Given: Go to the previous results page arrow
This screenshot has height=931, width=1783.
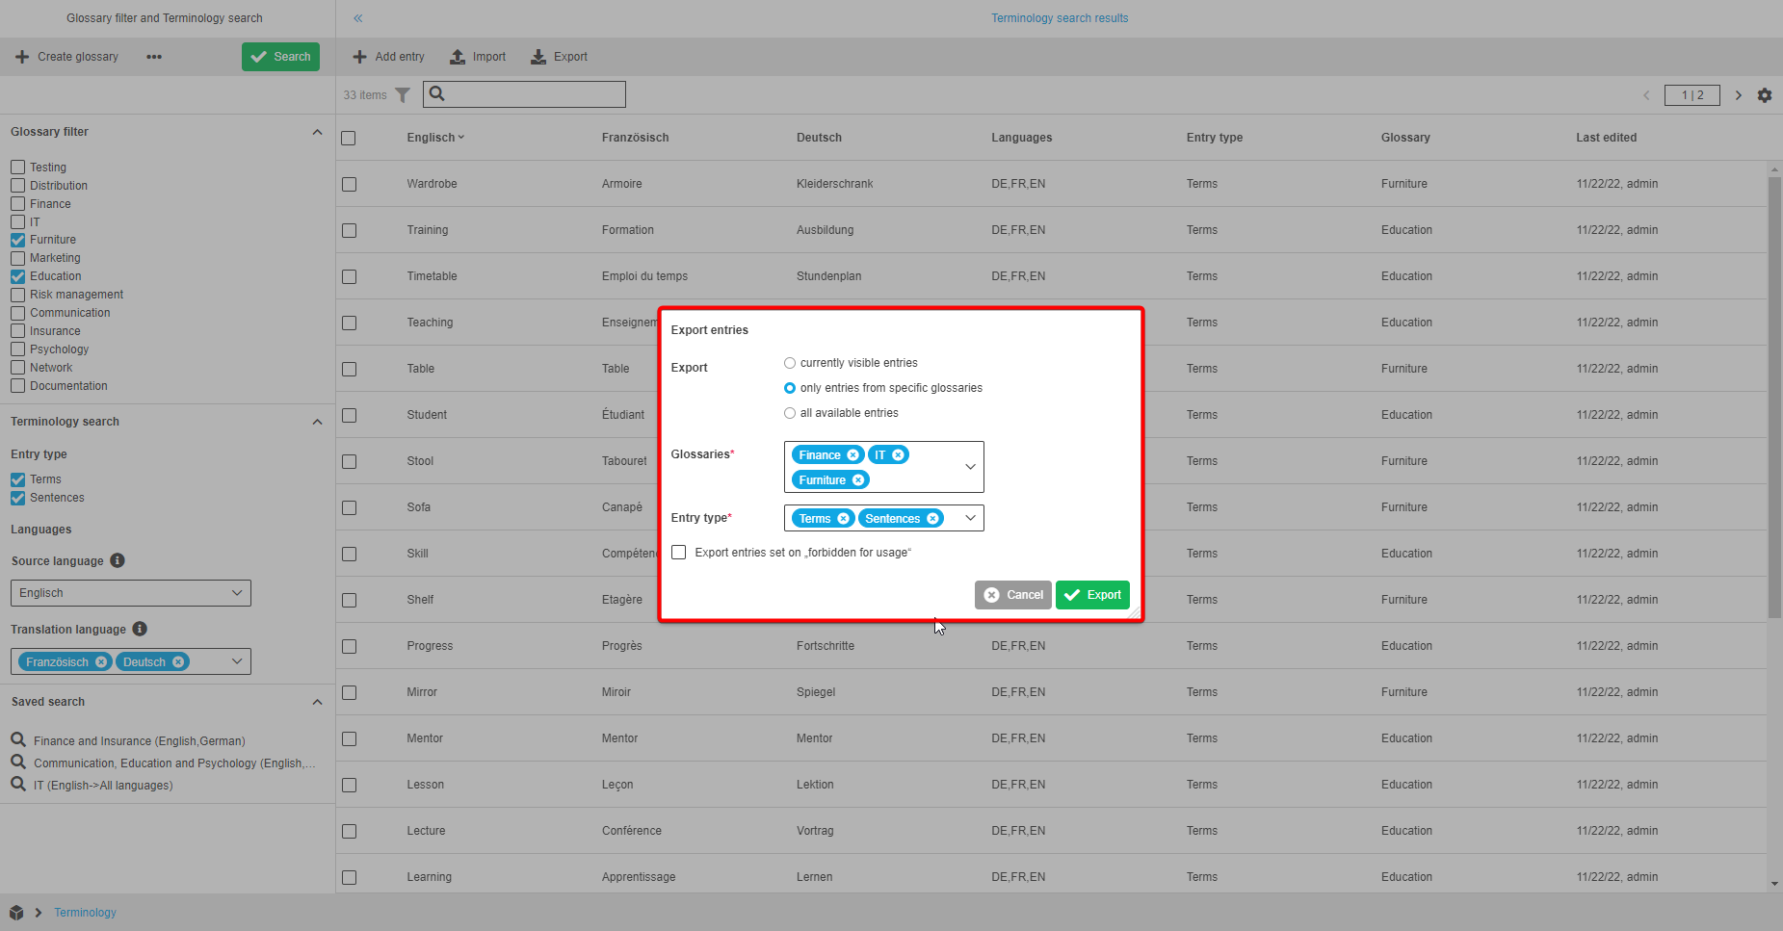Looking at the screenshot, I should [x=1646, y=95].
